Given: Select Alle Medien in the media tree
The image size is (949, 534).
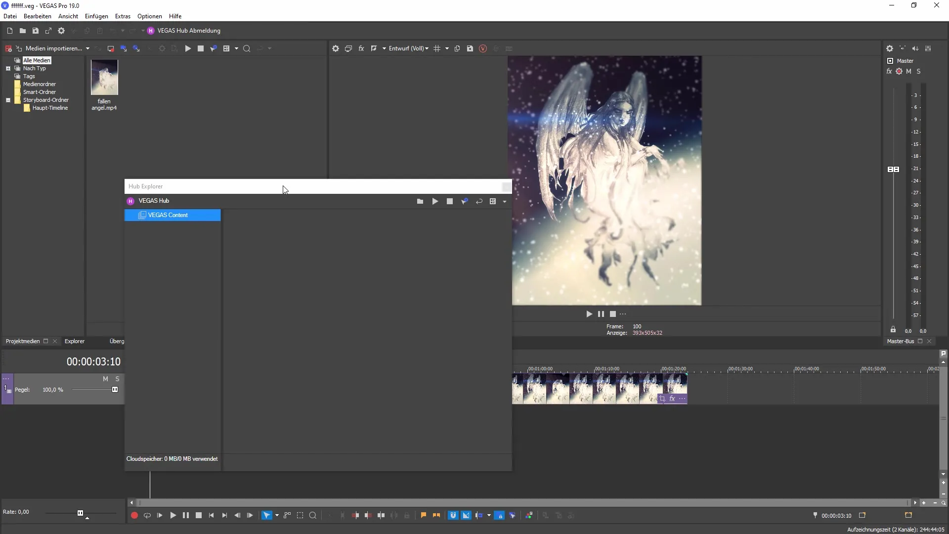Looking at the screenshot, I should coord(37,60).
